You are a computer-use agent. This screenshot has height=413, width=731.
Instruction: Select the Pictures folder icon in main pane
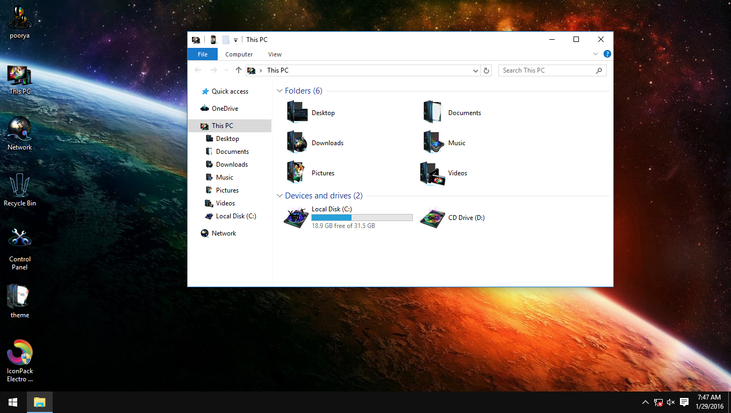(x=297, y=173)
